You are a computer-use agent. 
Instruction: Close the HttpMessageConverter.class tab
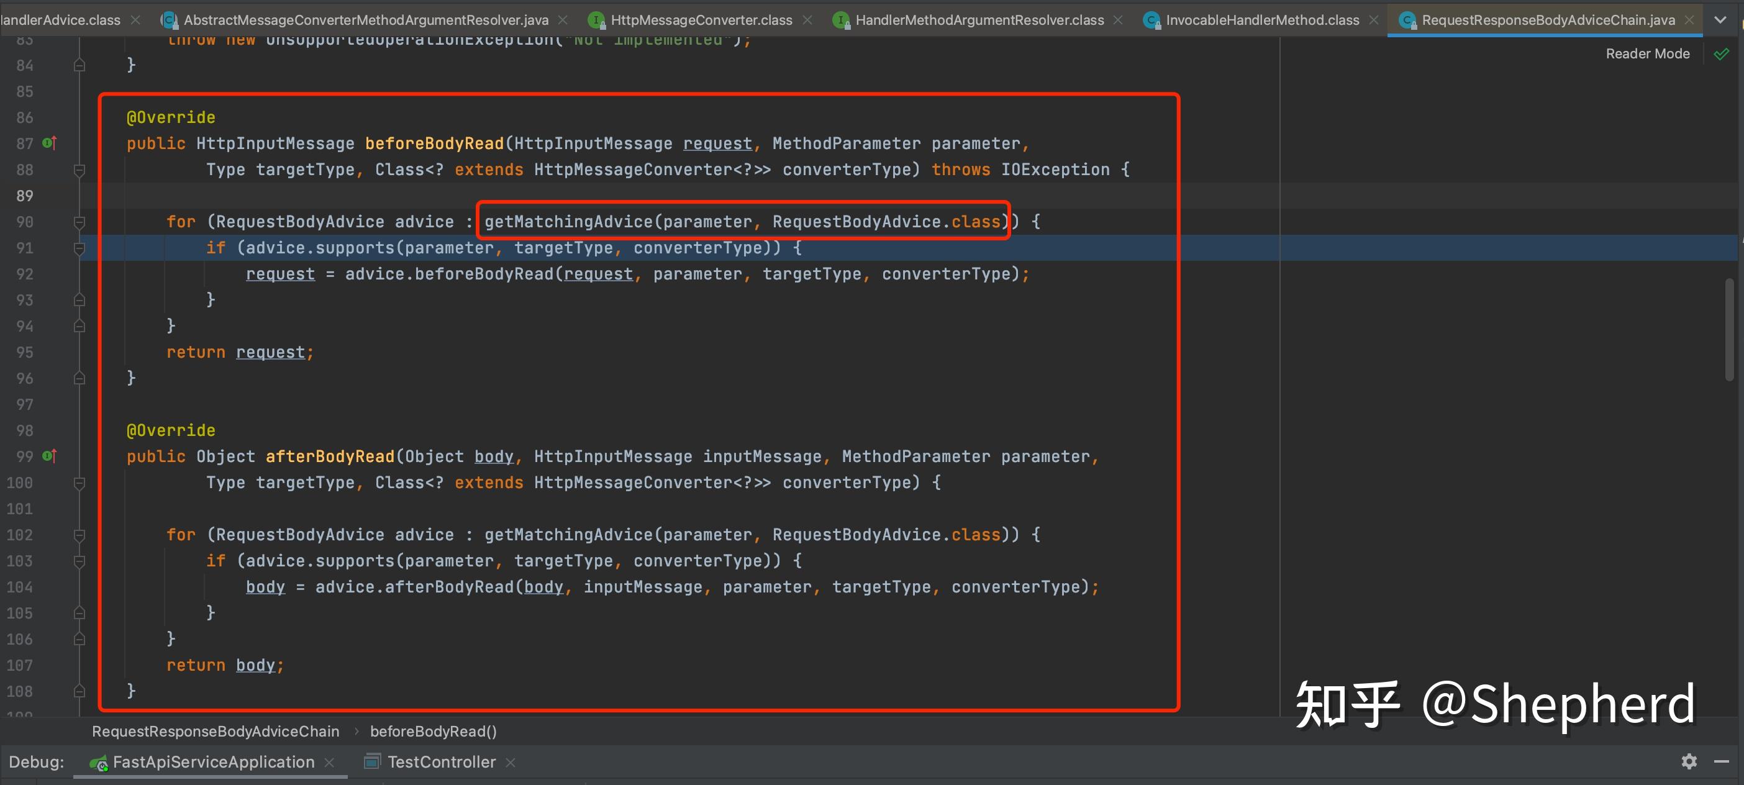pyautogui.click(x=807, y=20)
